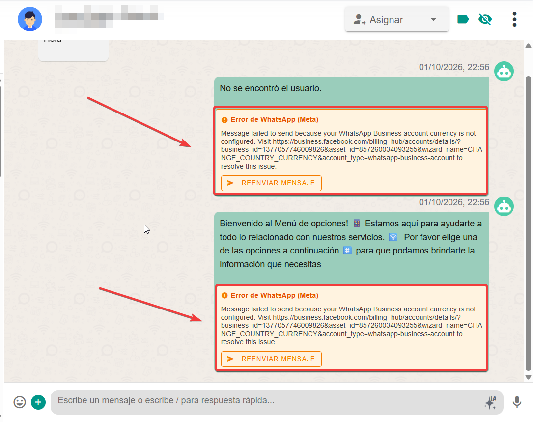Click the send arrow icon in second Reenviar button
The image size is (533, 422).
click(230, 359)
